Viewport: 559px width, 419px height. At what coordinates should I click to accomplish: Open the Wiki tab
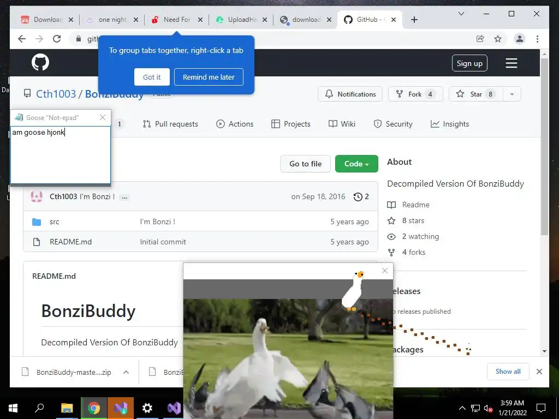(x=342, y=124)
